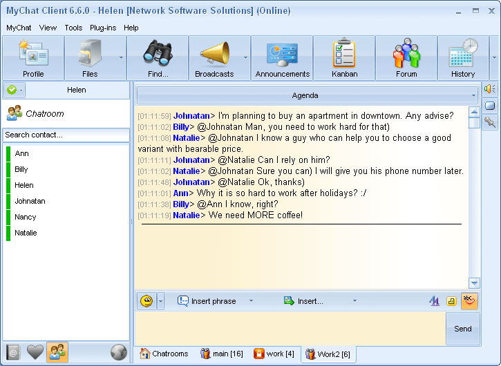Click the Chatroom people icon
501x366 pixels.
15,113
